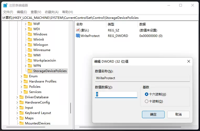Click the REG_DWORD type cell

pyautogui.click(x=118, y=36)
